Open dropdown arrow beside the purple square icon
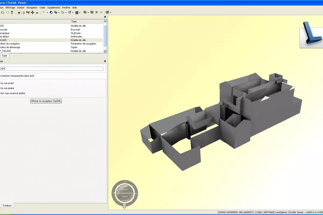The image size is (323, 215). click(x=80, y=12)
